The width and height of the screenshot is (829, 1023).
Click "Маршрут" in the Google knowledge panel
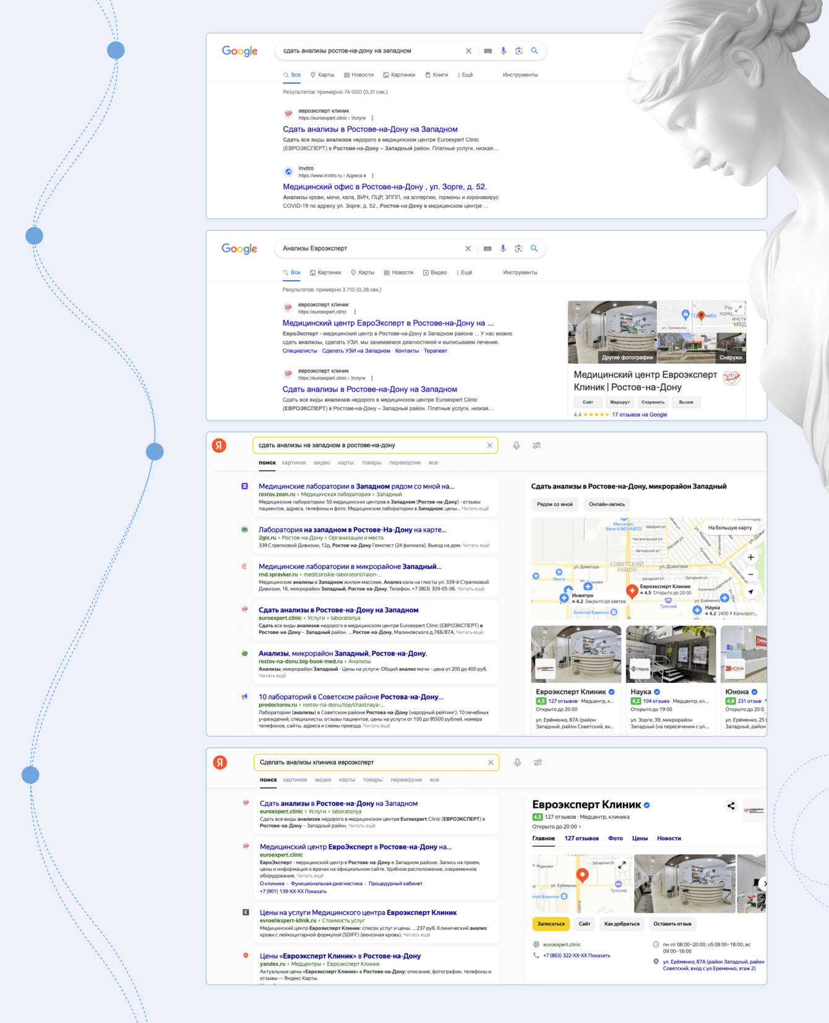pos(620,402)
